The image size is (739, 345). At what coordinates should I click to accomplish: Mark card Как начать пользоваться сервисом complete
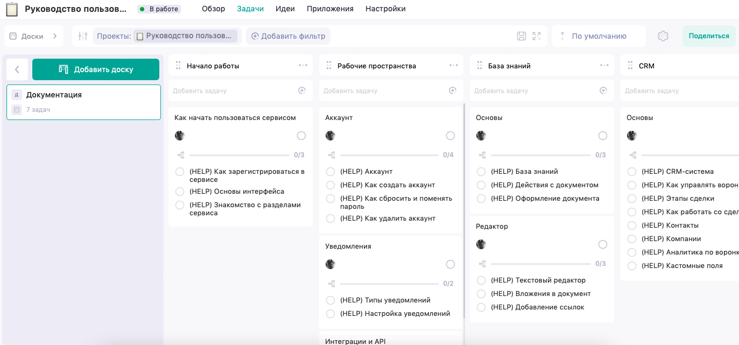click(300, 135)
